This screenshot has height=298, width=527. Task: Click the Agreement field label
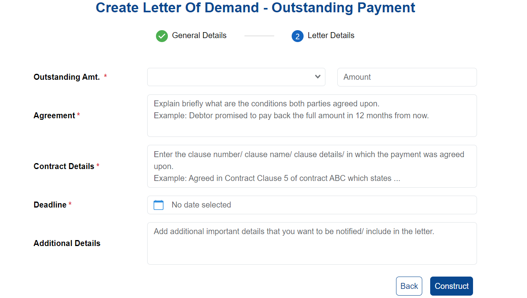54,115
